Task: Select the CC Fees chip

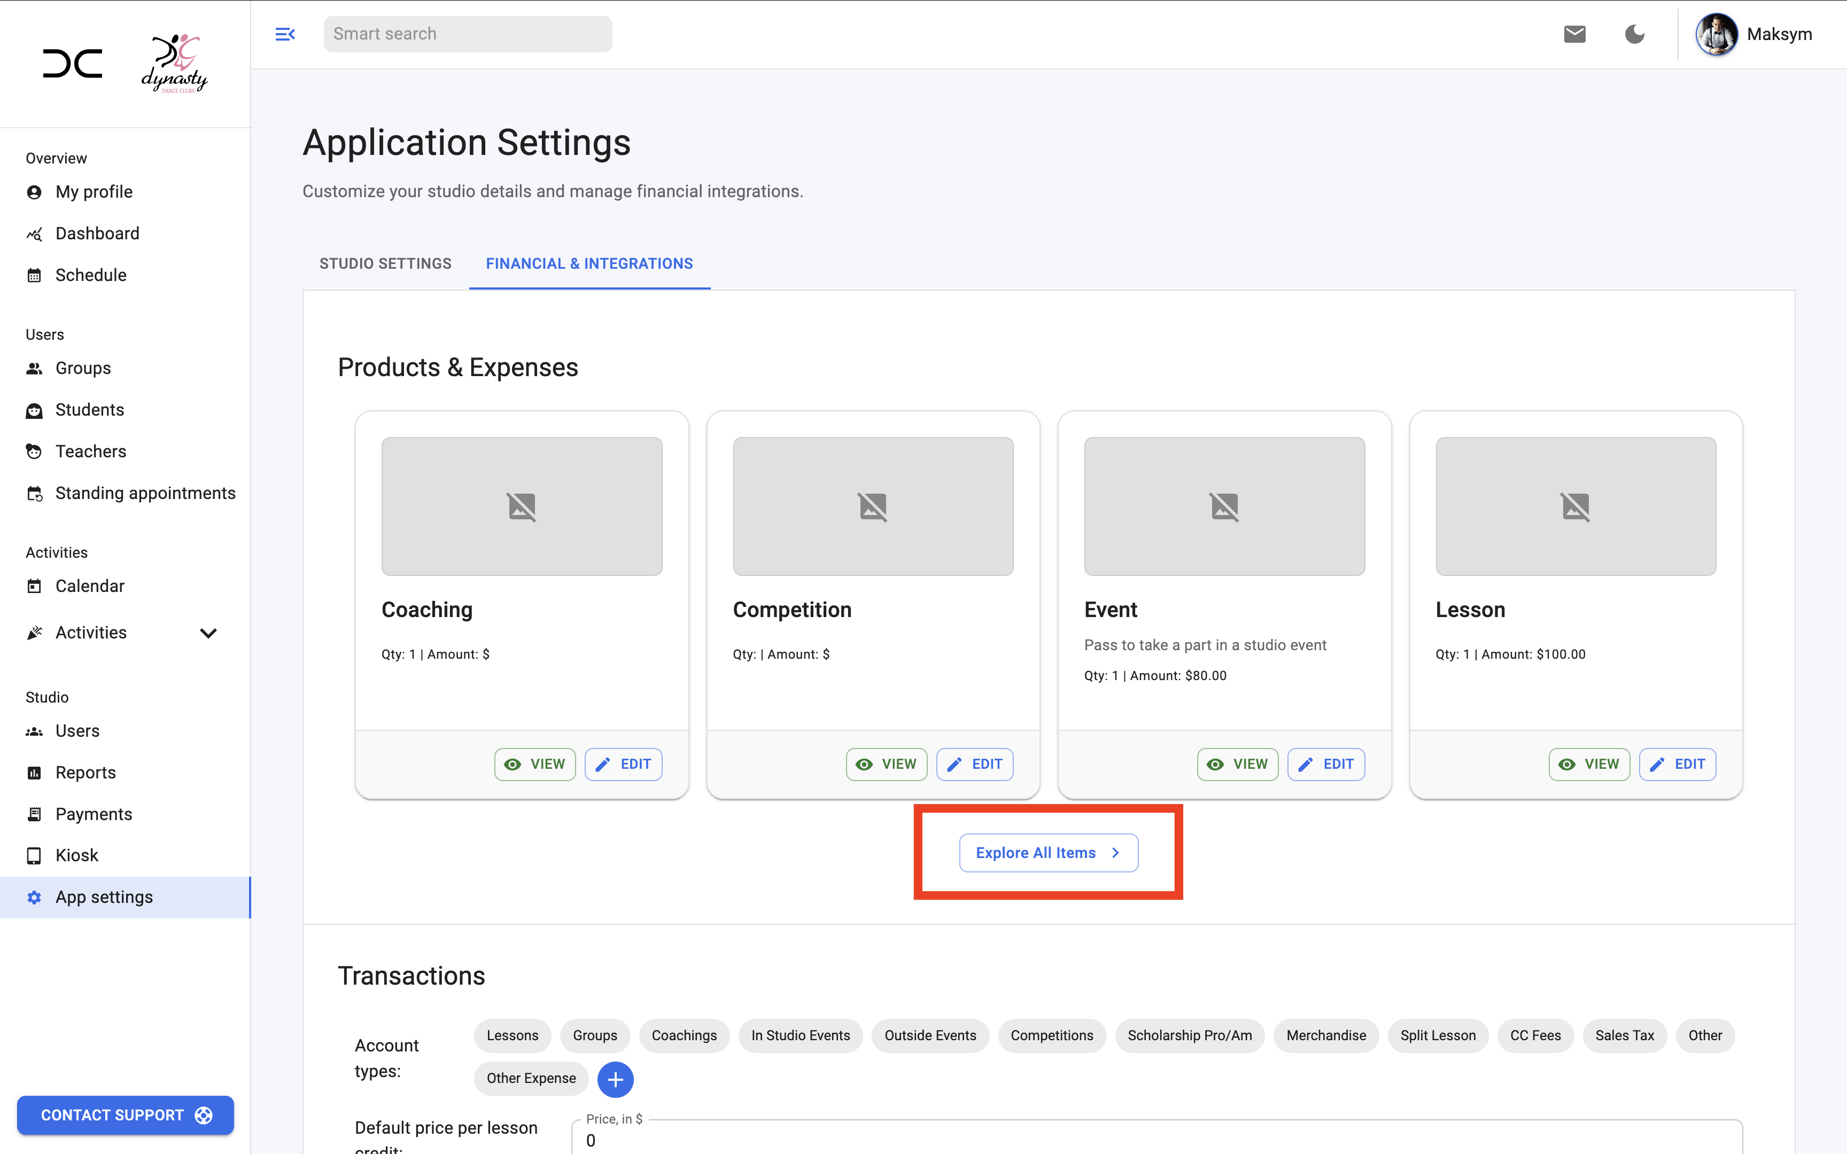Action: pyautogui.click(x=1535, y=1036)
